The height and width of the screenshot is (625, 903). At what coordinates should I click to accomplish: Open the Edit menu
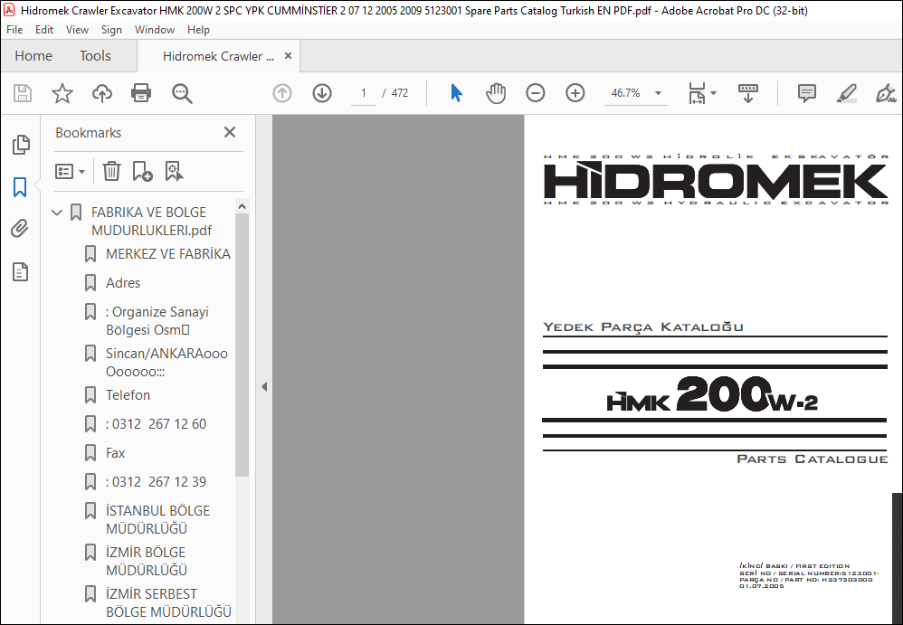pos(44,30)
